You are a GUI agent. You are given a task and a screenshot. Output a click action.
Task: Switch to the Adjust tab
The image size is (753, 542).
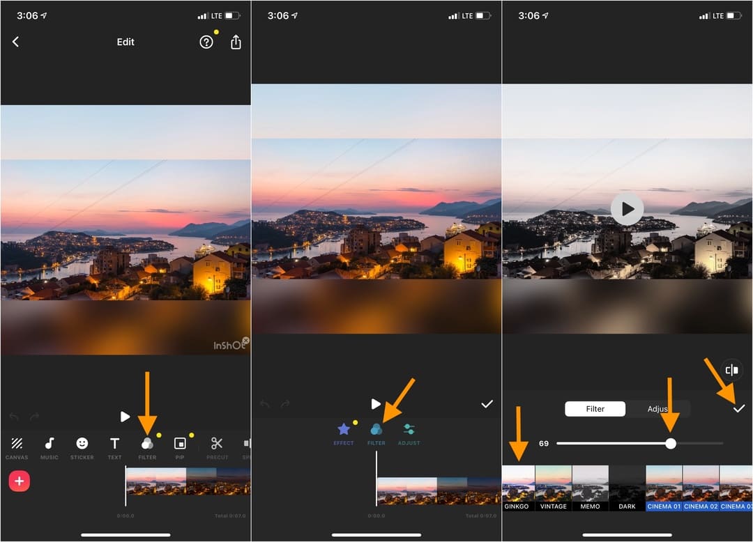pyautogui.click(x=657, y=409)
